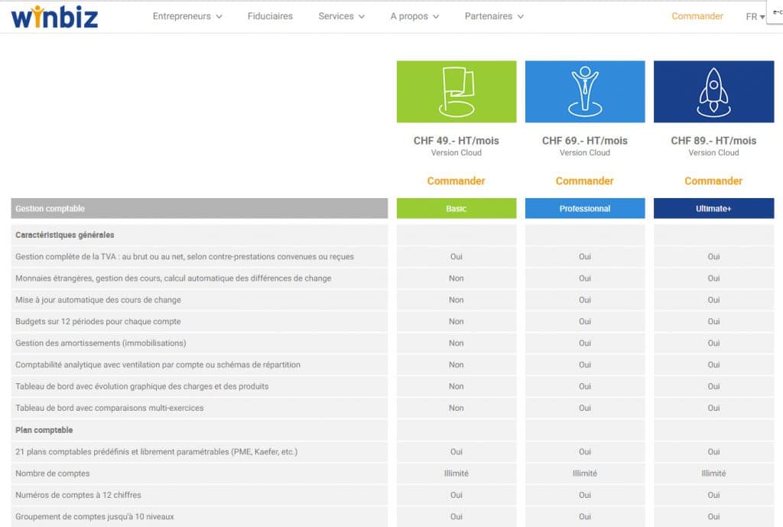Click Gestion des amortissements row
The image size is (783, 527).
(x=200, y=343)
